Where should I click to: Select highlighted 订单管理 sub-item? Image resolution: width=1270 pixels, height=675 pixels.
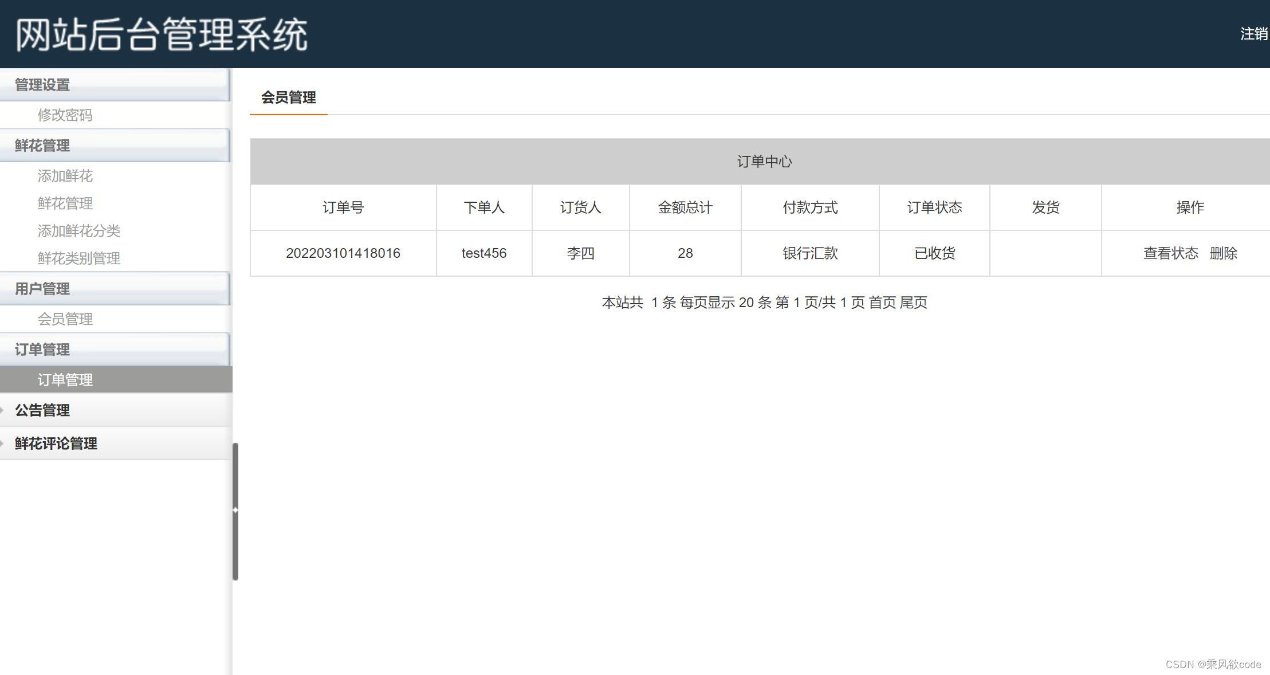click(65, 380)
